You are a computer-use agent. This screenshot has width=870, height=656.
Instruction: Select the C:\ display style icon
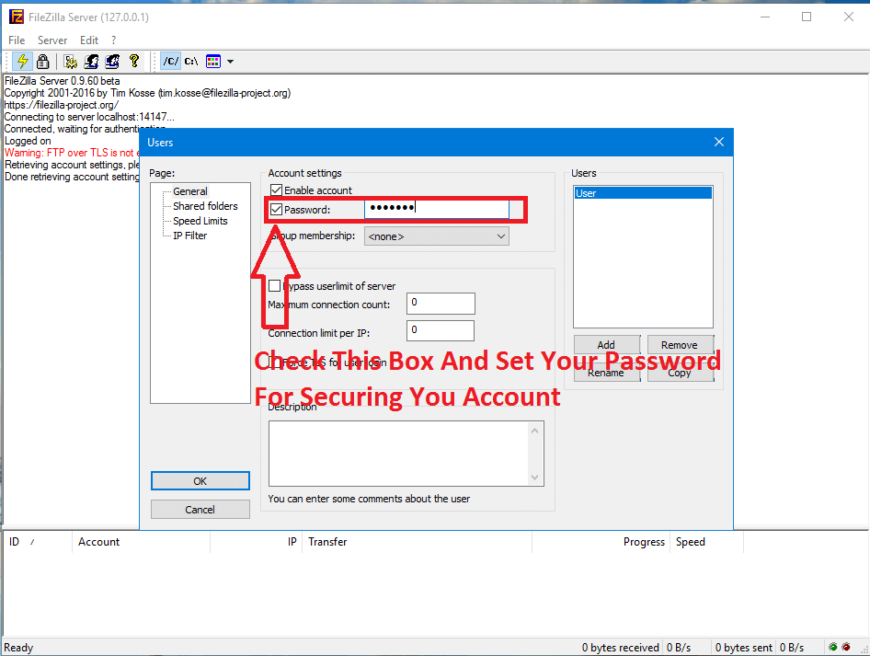pos(191,61)
